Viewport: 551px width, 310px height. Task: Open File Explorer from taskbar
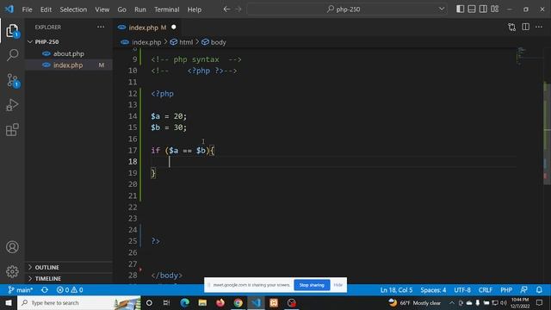pos(202,302)
